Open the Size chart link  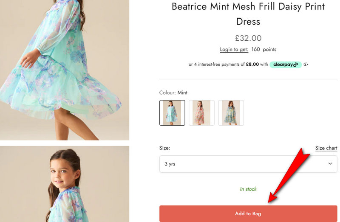click(326, 148)
